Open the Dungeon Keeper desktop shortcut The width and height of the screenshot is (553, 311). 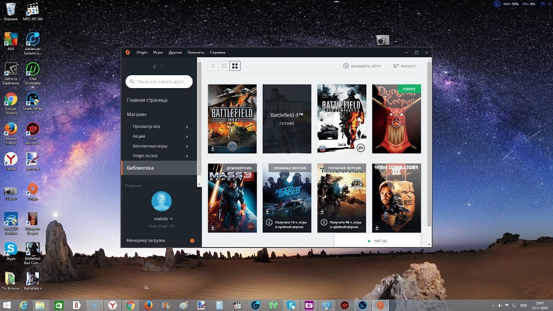click(x=32, y=223)
